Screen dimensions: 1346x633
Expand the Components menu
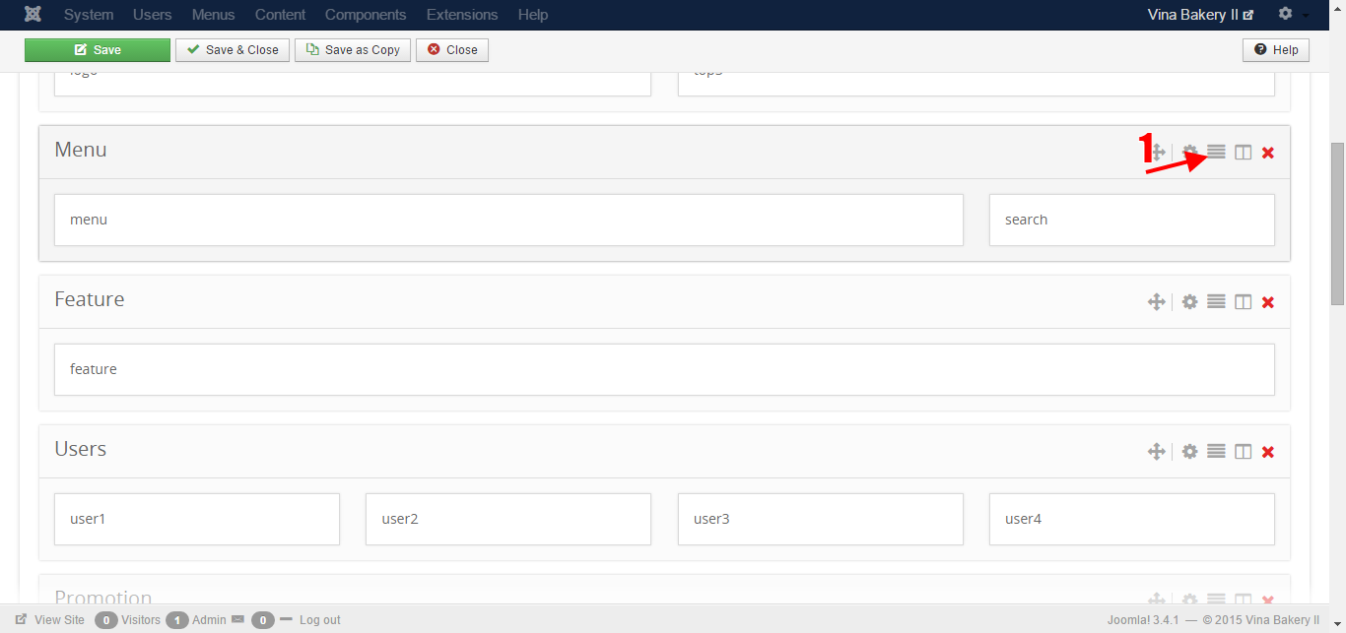point(366,15)
